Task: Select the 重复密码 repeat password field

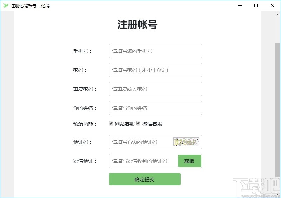Action: (x=155, y=89)
